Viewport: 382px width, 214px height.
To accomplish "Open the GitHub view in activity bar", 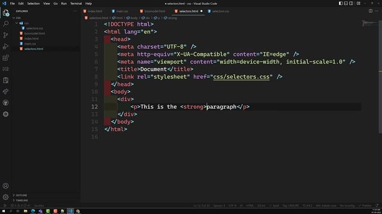I will (x=5, y=103).
